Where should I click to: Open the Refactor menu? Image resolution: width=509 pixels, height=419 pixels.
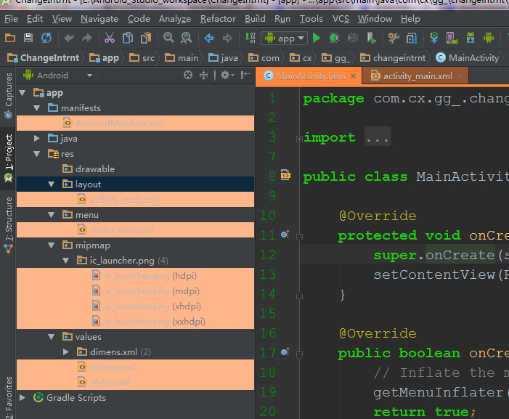(218, 19)
